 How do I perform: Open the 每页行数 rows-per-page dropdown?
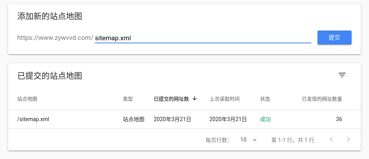(x=249, y=140)
